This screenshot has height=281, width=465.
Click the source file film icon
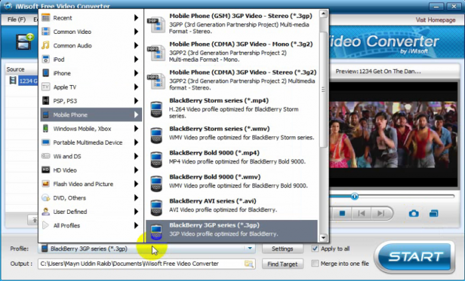(x=13, y=80)
